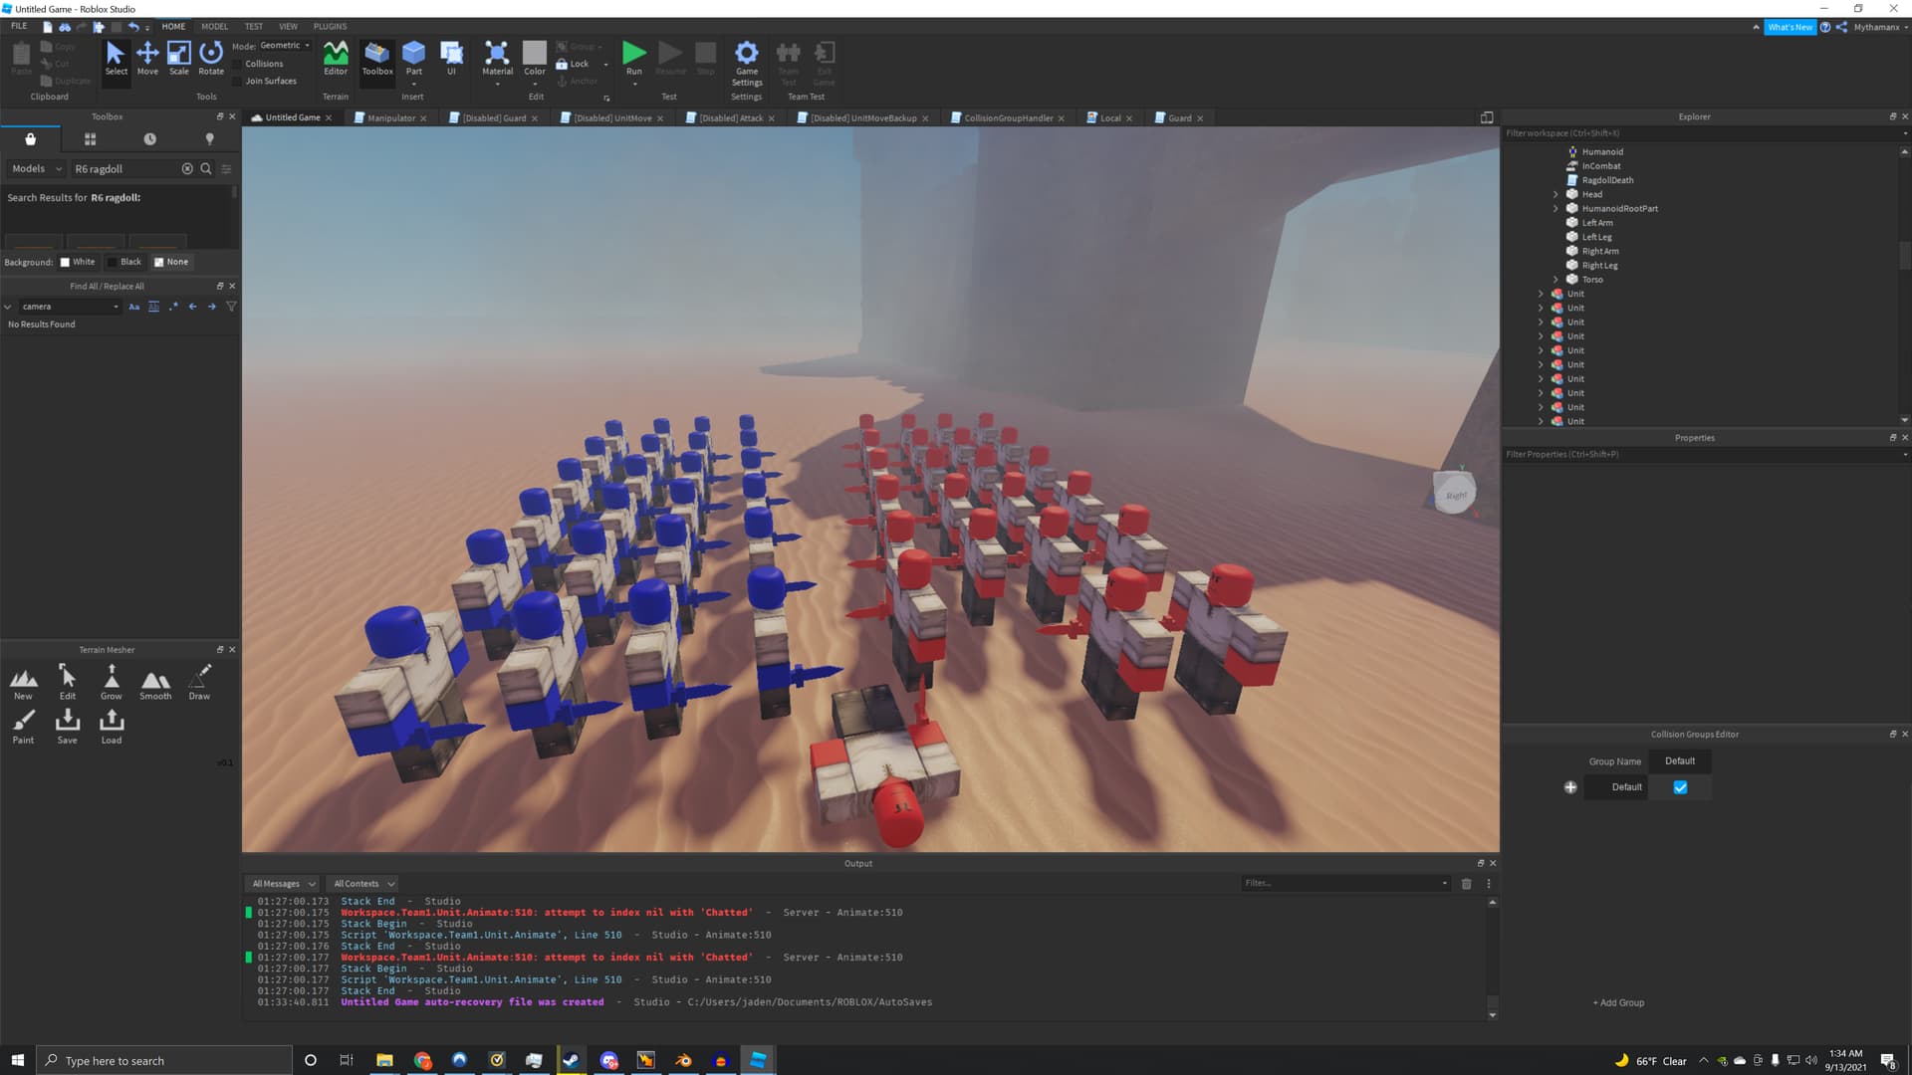Image resolution: width=1912 pixels, height=1075 pixels.
Task: Expand the HumanoidRootPart node
Action: point(1555,209)
